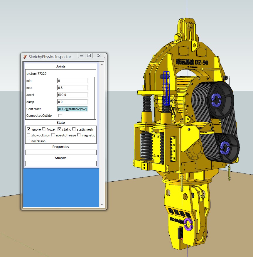Screen dimensions: 253x257
Task: Select the purple hinge joint on the clamp
Action: point(188,224)
